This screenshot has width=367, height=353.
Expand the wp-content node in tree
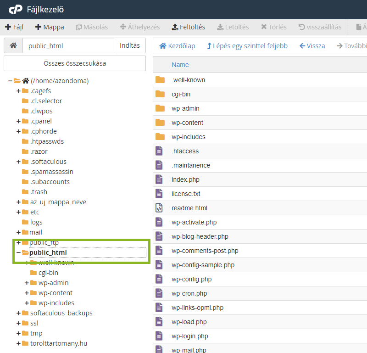pos(27,293)
